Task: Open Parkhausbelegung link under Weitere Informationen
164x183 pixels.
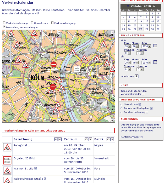Action: point(136,112)
